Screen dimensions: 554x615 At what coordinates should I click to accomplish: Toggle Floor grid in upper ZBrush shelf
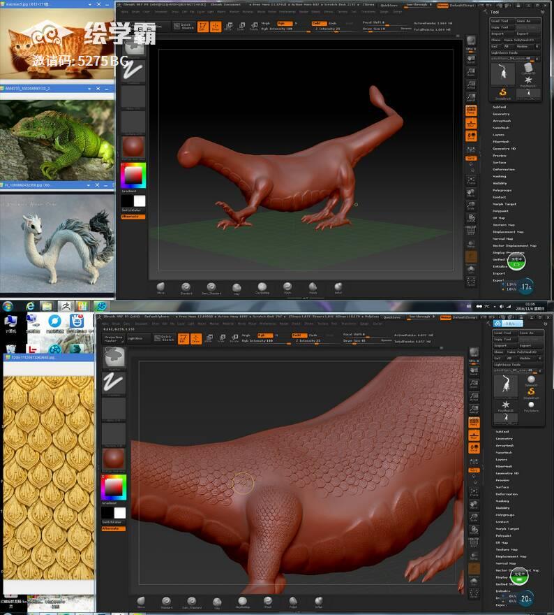tap(471, 123)
